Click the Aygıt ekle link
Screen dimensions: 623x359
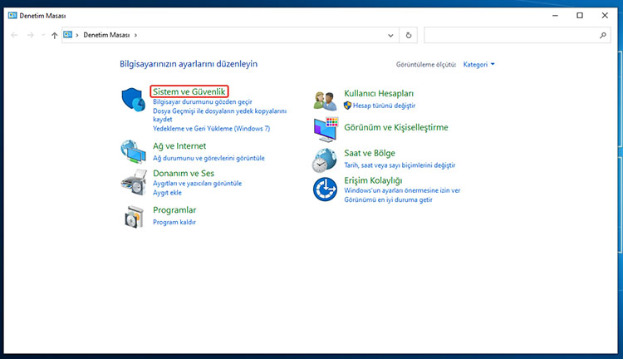point(167,192)
